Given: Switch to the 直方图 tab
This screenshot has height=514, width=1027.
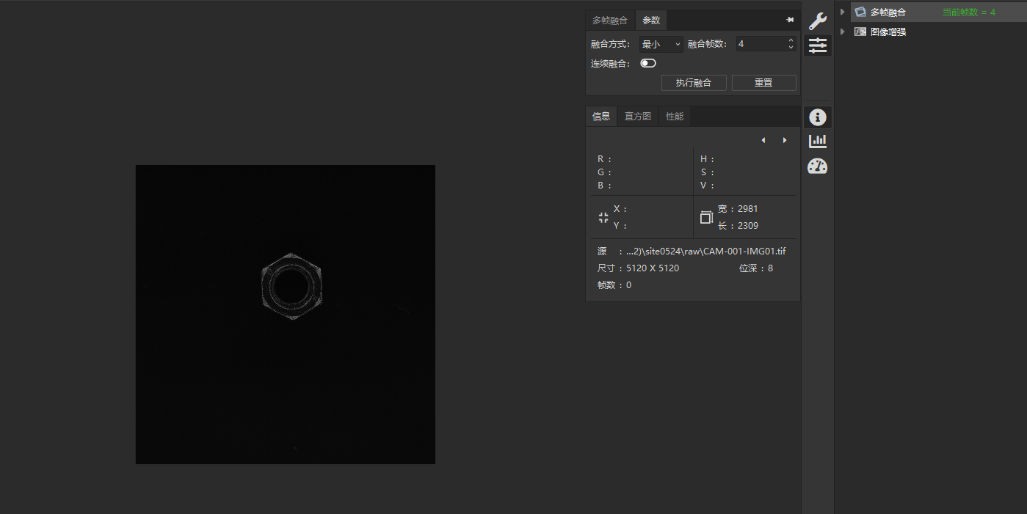Looking at the screenshot, I should coord(637,117).
